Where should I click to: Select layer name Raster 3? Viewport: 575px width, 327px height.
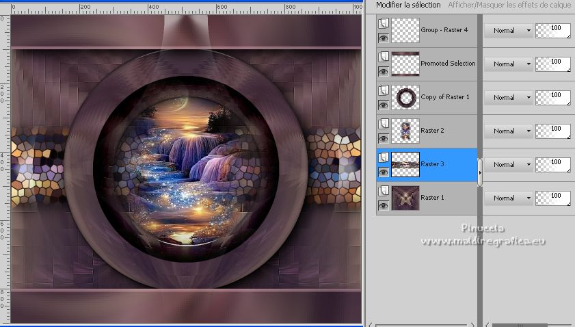[432, 164]
